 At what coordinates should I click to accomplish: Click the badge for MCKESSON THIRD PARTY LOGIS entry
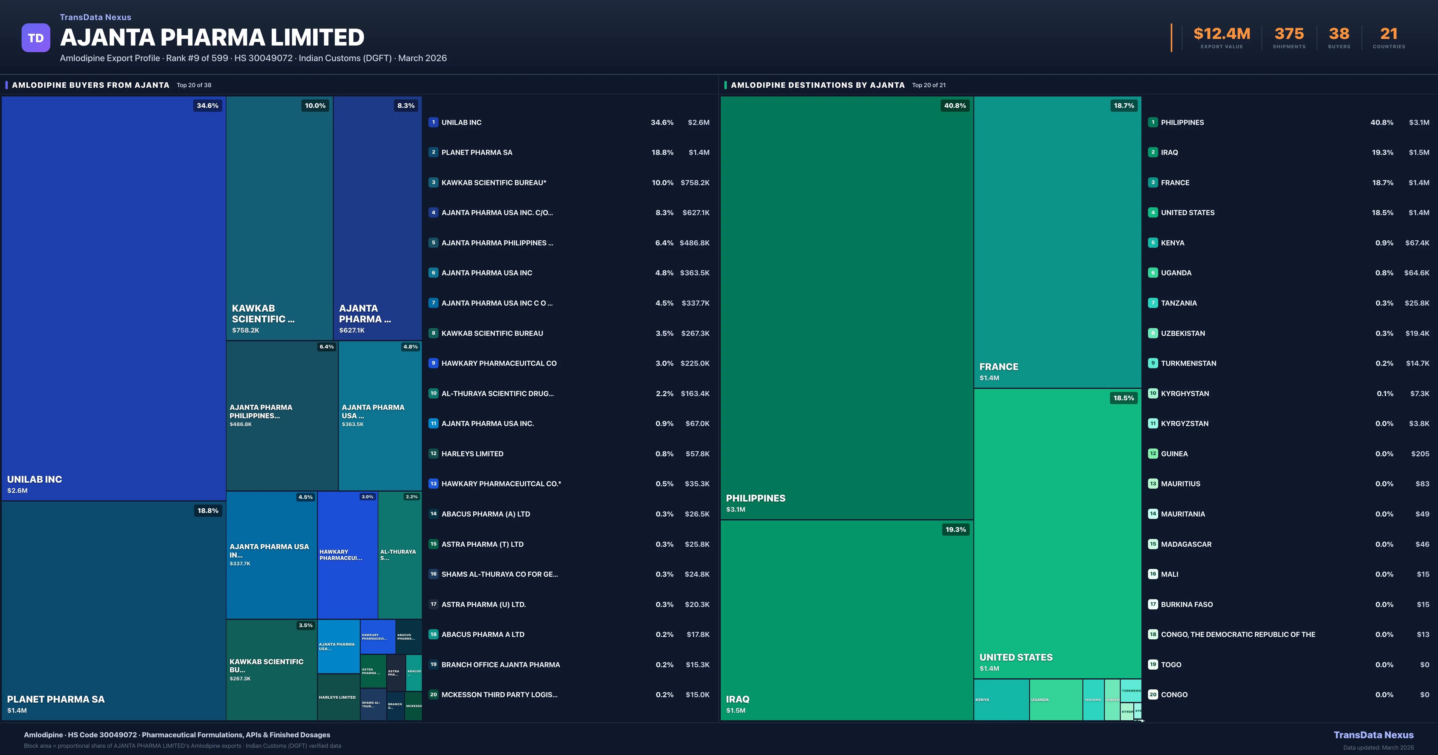pos(433,695)
